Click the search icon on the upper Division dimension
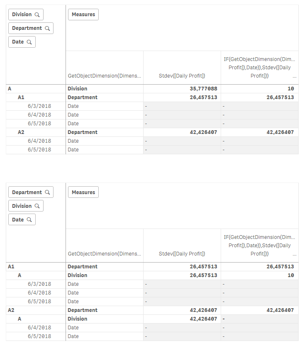Screen dimensions: 302x348 [37, 15]
